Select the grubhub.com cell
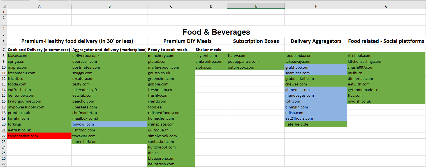Viewport: 426px width, 167px height. click(x=316, y=67)
